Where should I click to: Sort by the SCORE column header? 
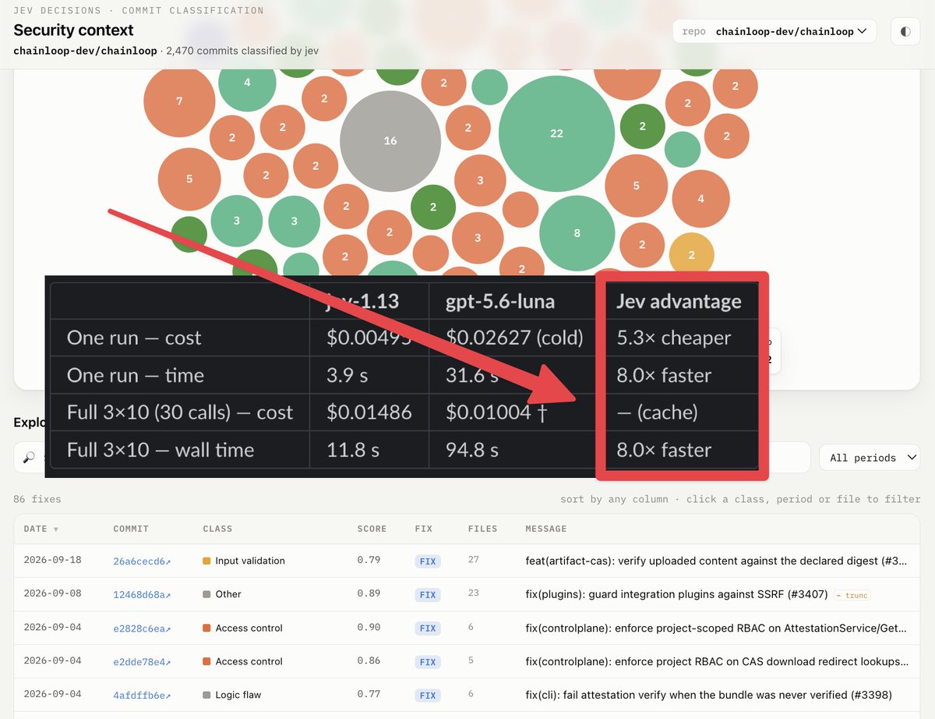pyautogui.click(x=372, y=529)
